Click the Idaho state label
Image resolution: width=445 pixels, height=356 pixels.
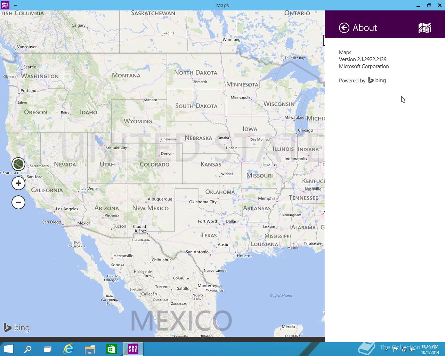tap(89, 112)
